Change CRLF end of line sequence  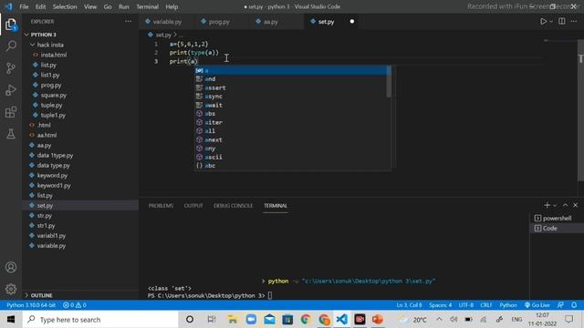point(486,305)
